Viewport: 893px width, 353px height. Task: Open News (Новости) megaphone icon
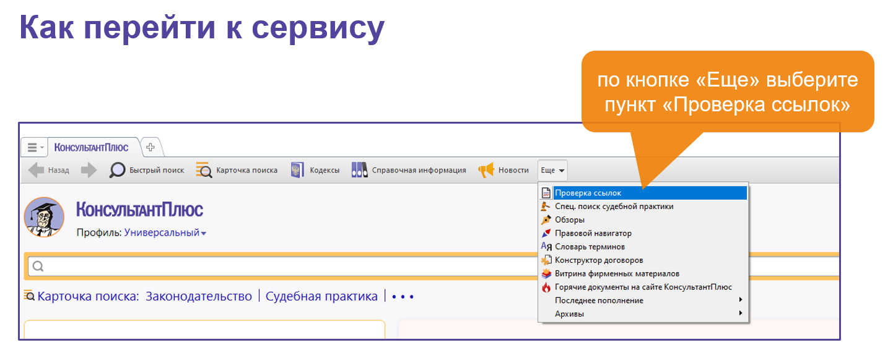click(x=486, y=170)
